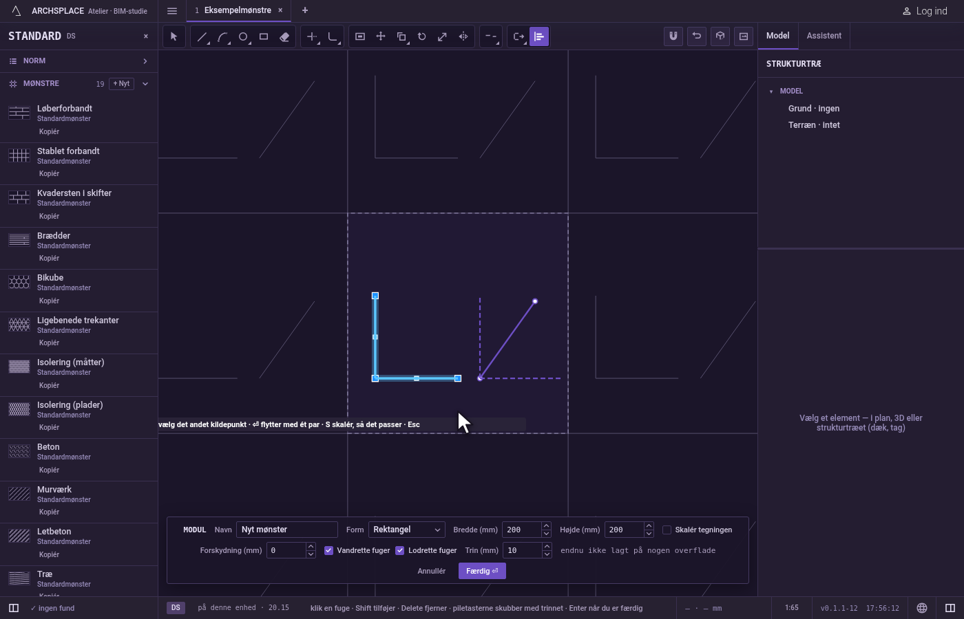
Task: Choose the copy/duplicate tool
Action: coord(401,36)
